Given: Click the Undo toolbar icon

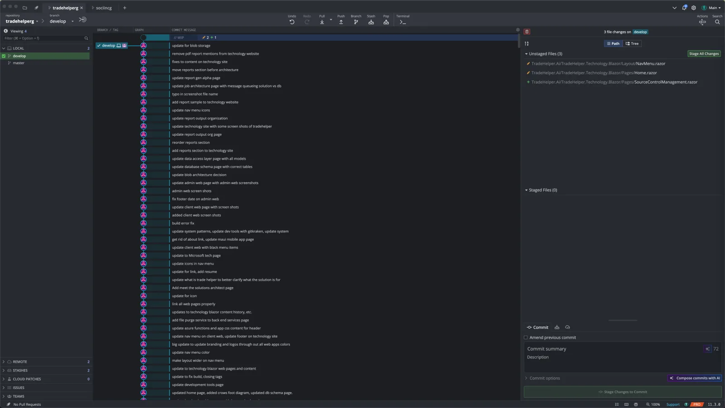Looking at the screenshot, I should pos(292,22).
